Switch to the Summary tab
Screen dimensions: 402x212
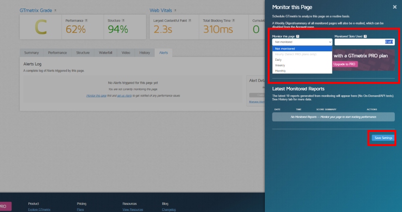coord(32,53)
